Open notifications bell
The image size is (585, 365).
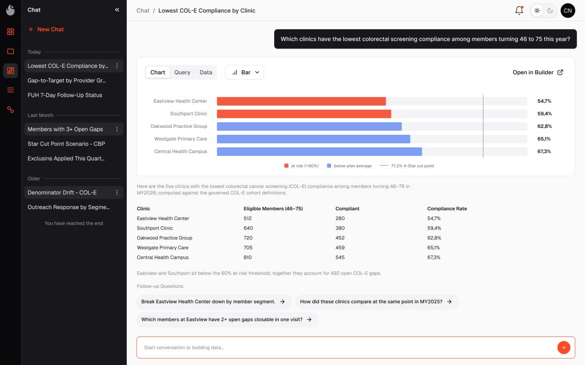tap(519, 10)
